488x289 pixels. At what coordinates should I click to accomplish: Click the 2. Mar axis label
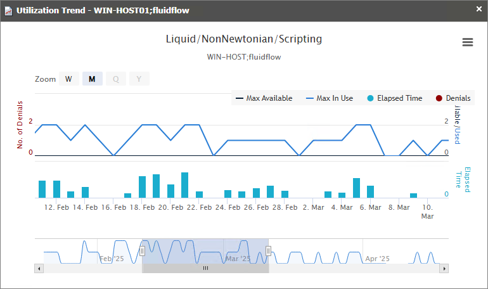314,207
